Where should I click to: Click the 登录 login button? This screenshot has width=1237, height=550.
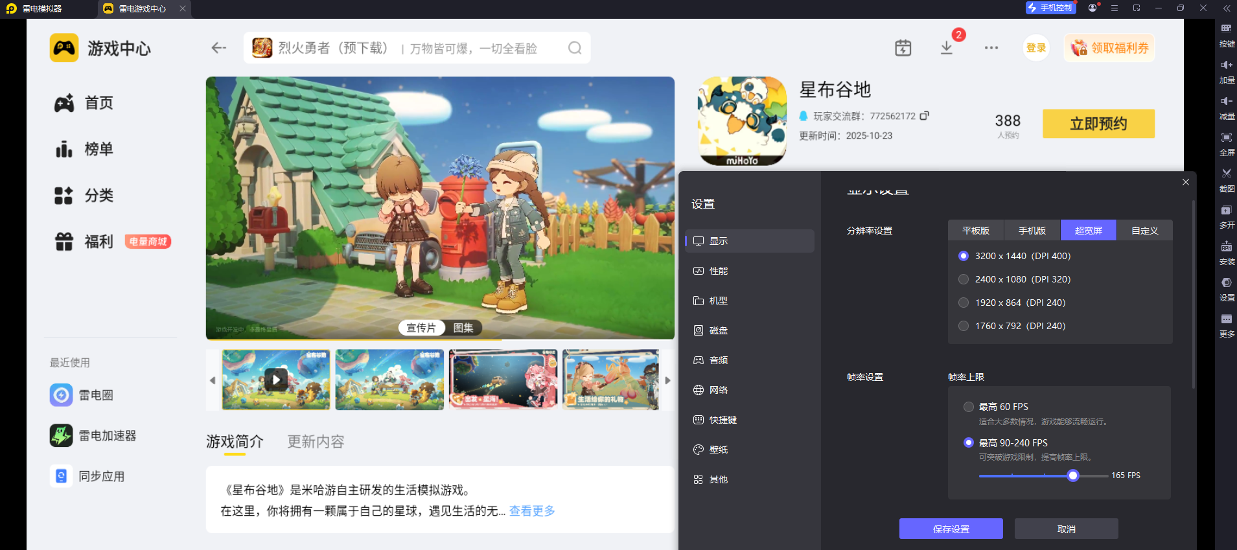pyautogui.click(x=1036, y=48)
